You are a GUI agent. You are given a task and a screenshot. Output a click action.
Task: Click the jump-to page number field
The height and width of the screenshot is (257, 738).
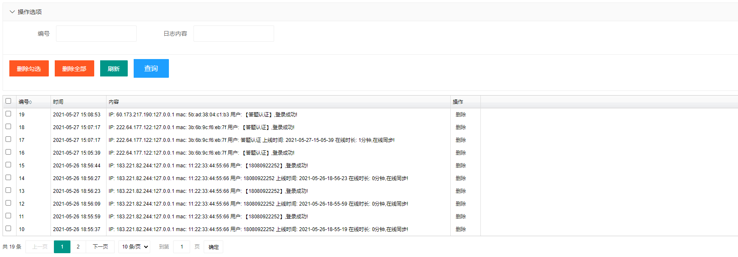(182, 247)
